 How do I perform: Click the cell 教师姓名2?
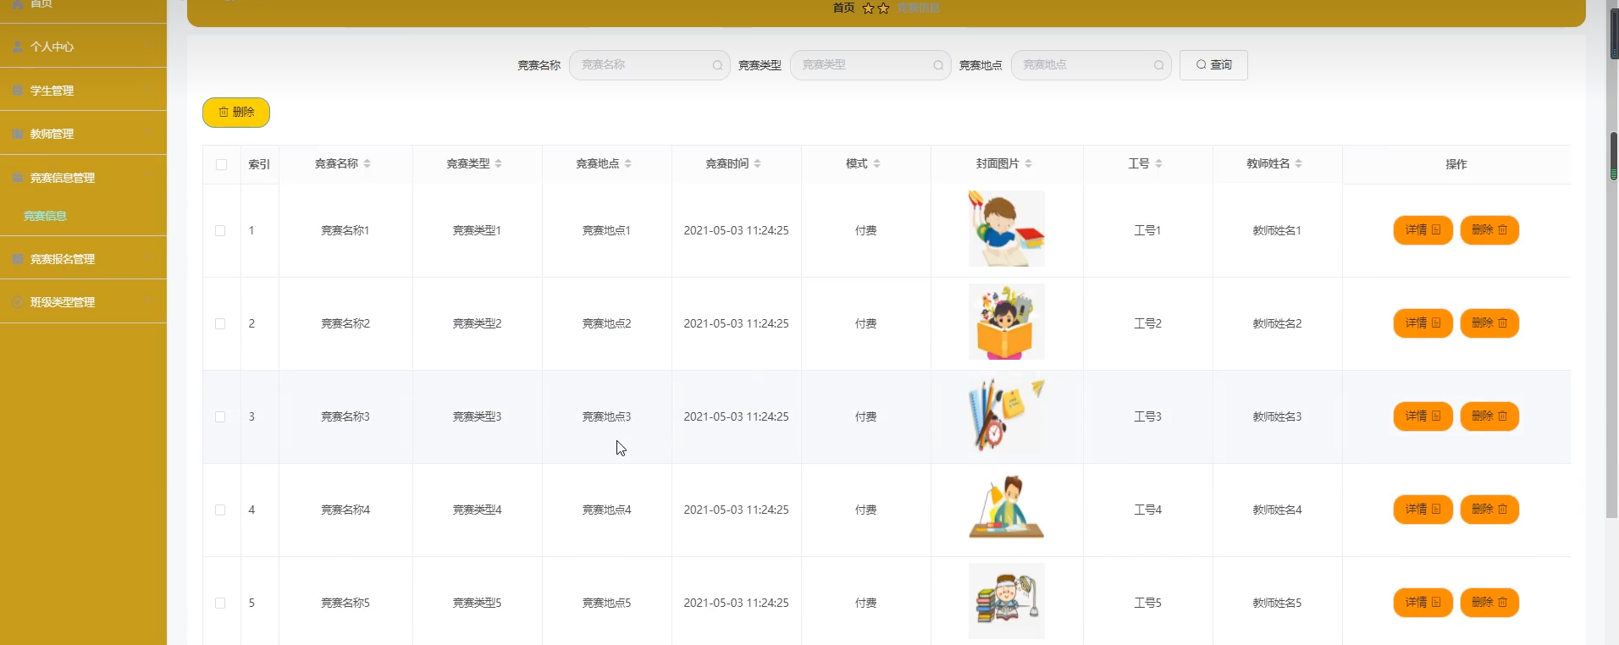1278,323
